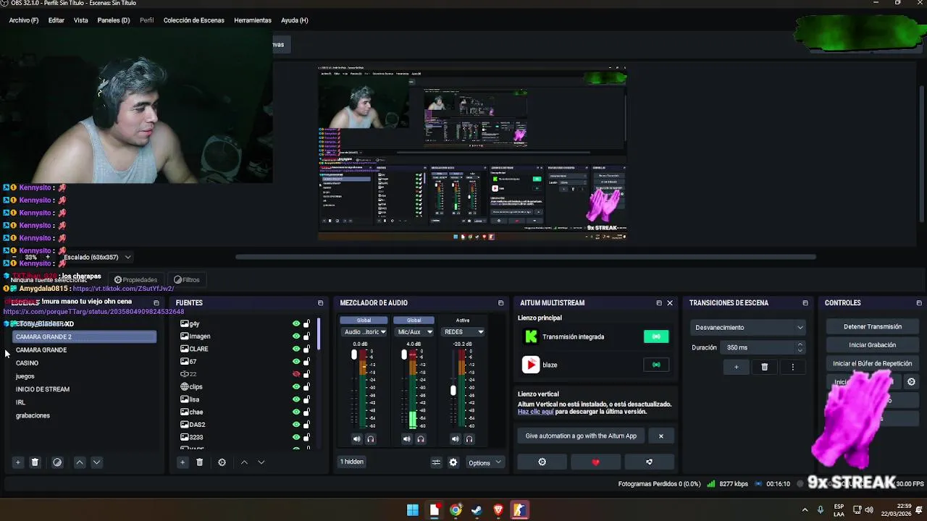Open the Vista menu

coord(81,20)
